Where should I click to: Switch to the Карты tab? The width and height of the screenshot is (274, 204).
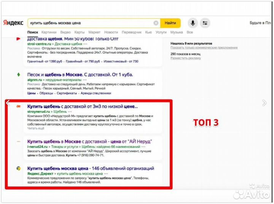(x=80, y=32)
